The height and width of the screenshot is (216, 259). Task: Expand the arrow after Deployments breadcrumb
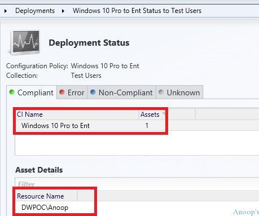pyautogui.click(x=63, y=11)
